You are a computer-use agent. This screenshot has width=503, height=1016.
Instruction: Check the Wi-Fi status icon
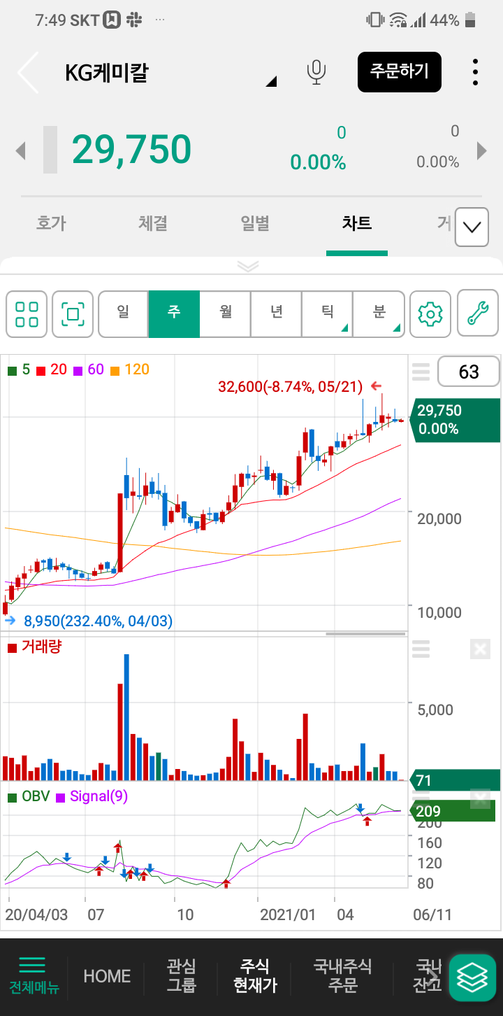tap(398, 20)
